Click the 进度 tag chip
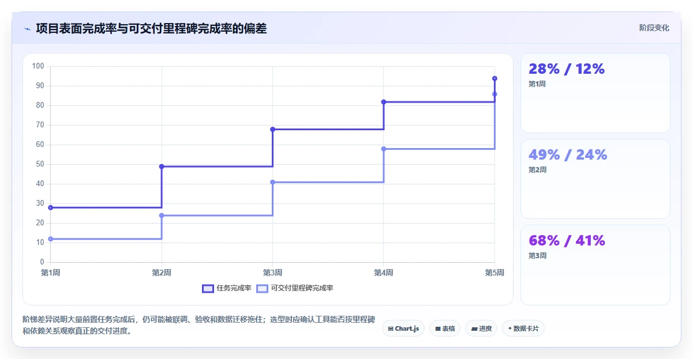The image size is (693, 359). point(481,328)
